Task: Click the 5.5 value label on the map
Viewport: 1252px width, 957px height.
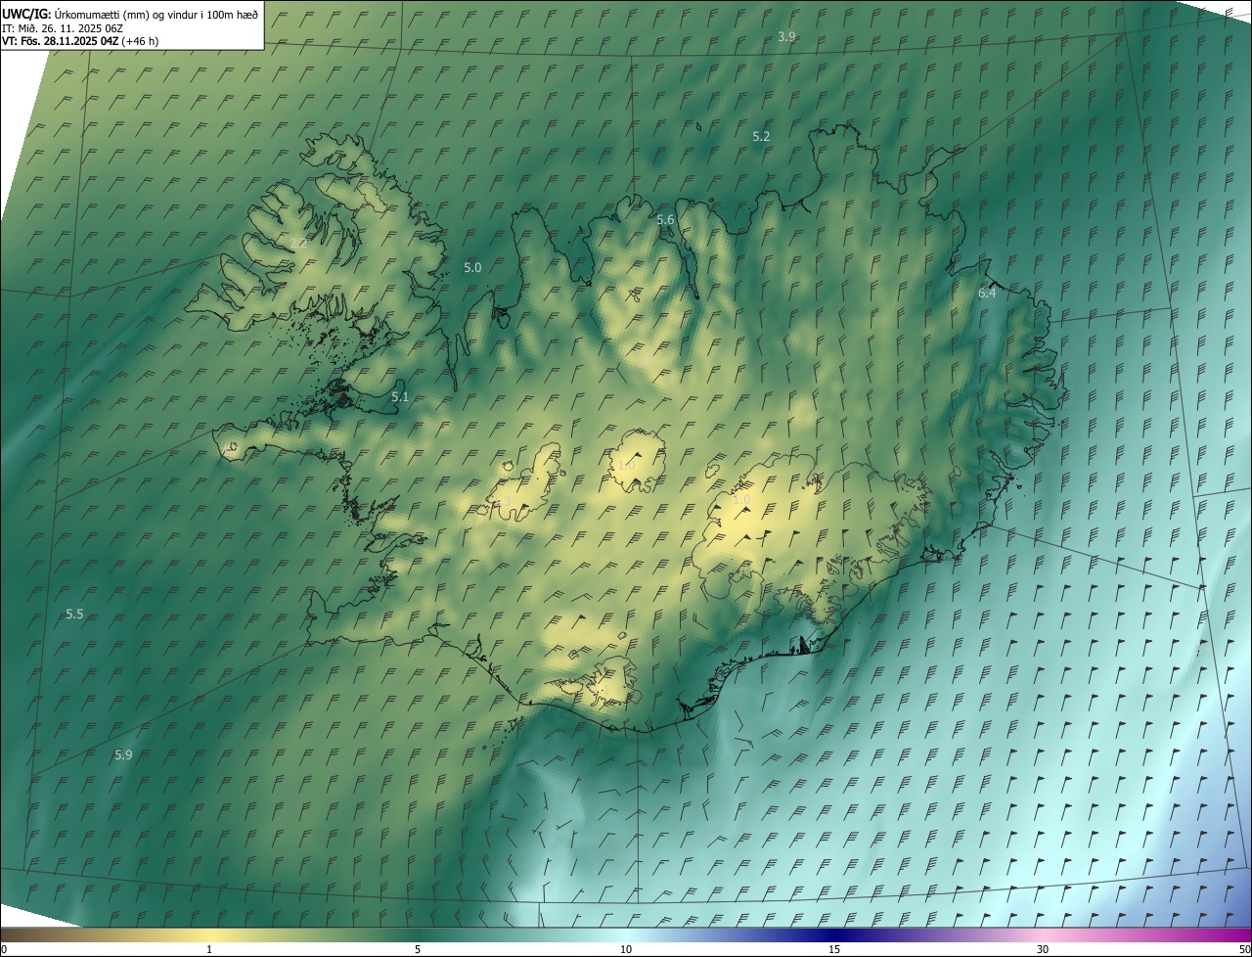Action: click(x=74, y=614)
